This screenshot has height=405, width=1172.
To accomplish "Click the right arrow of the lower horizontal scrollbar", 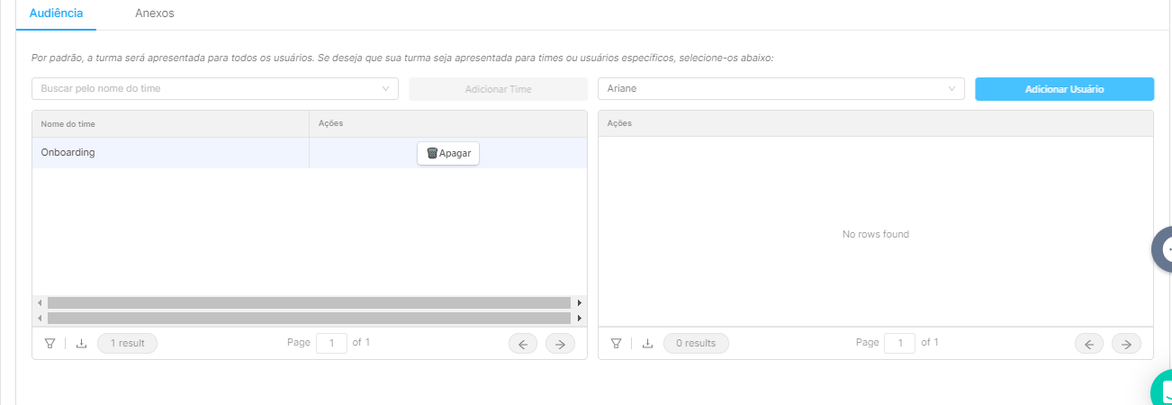I will click(x=580, y=318).
